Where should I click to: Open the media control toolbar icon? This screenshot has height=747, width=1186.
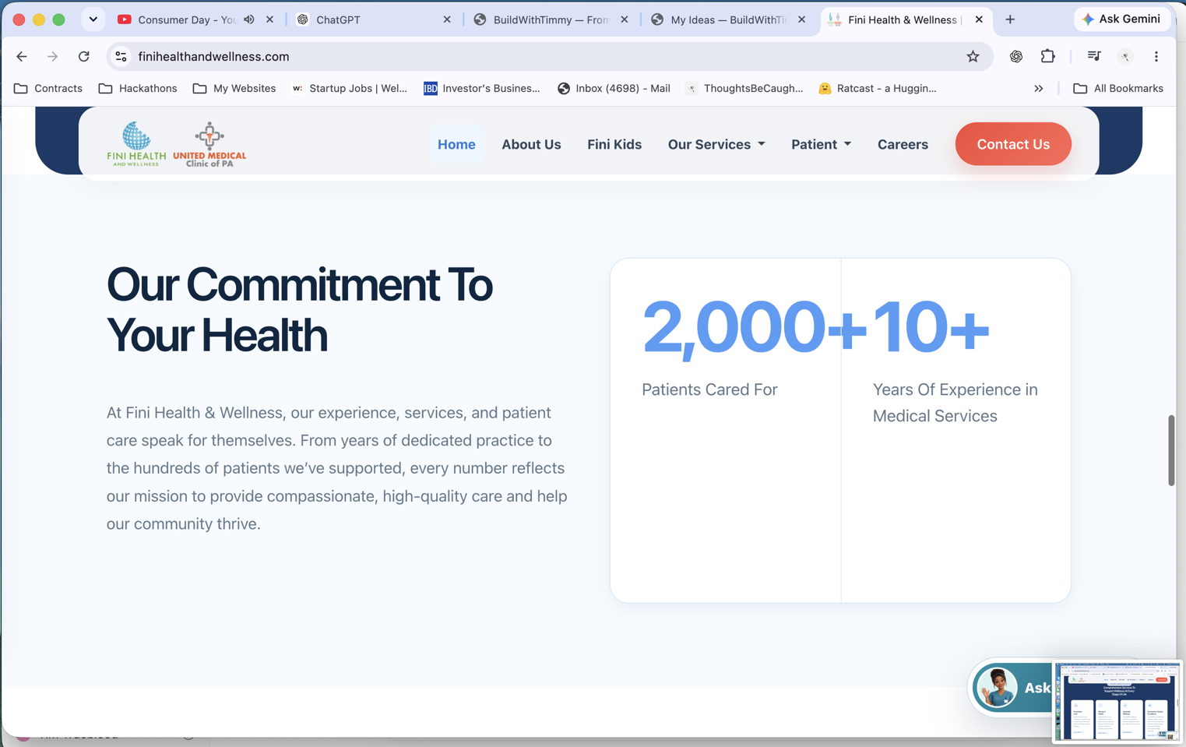pyautogui.click(x=1094, y=57)
